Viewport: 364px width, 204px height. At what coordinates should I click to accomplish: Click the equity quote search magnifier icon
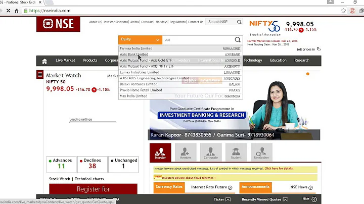click(x=238, y=40)
